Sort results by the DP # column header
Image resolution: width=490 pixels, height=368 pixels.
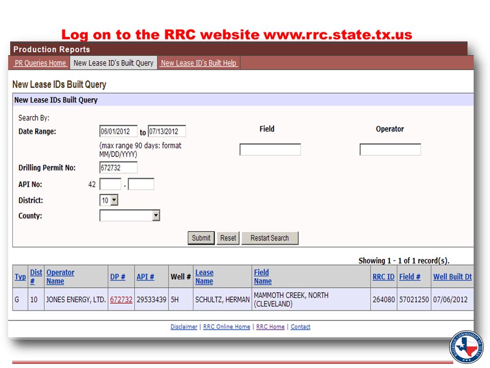pos(117,277)
